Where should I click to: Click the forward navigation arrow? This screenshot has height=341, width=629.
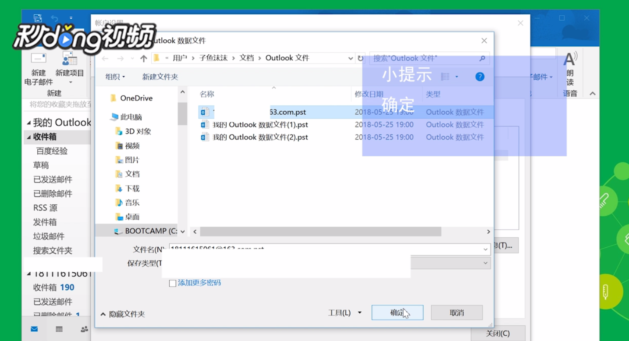point(121,58)
